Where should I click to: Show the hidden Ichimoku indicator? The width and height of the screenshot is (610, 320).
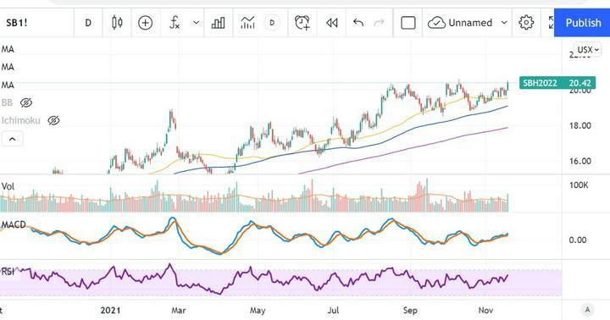coord(53,120)
